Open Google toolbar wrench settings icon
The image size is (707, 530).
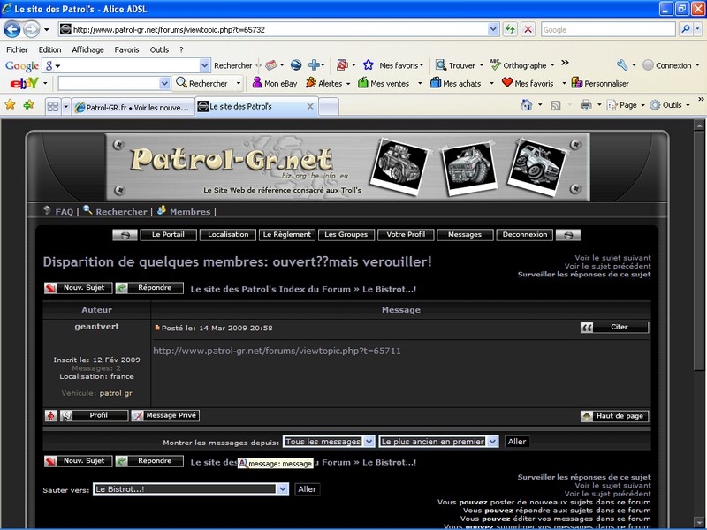[622, 65]
